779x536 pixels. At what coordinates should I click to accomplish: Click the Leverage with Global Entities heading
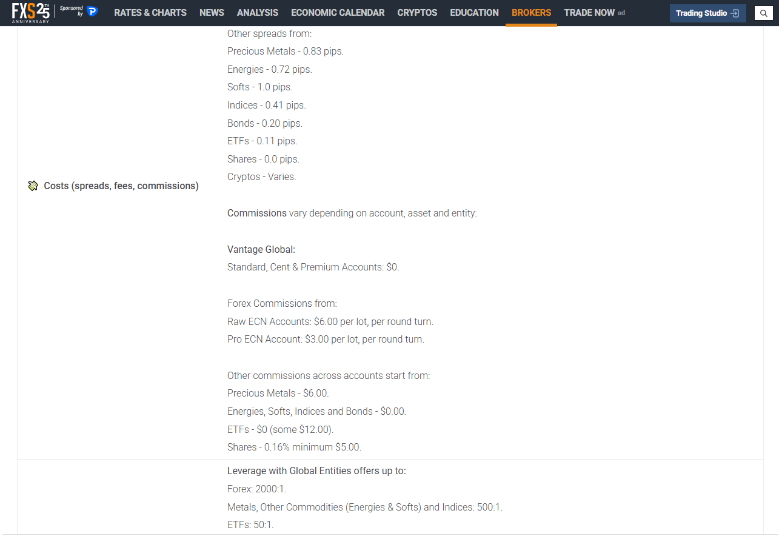(316, 471)
